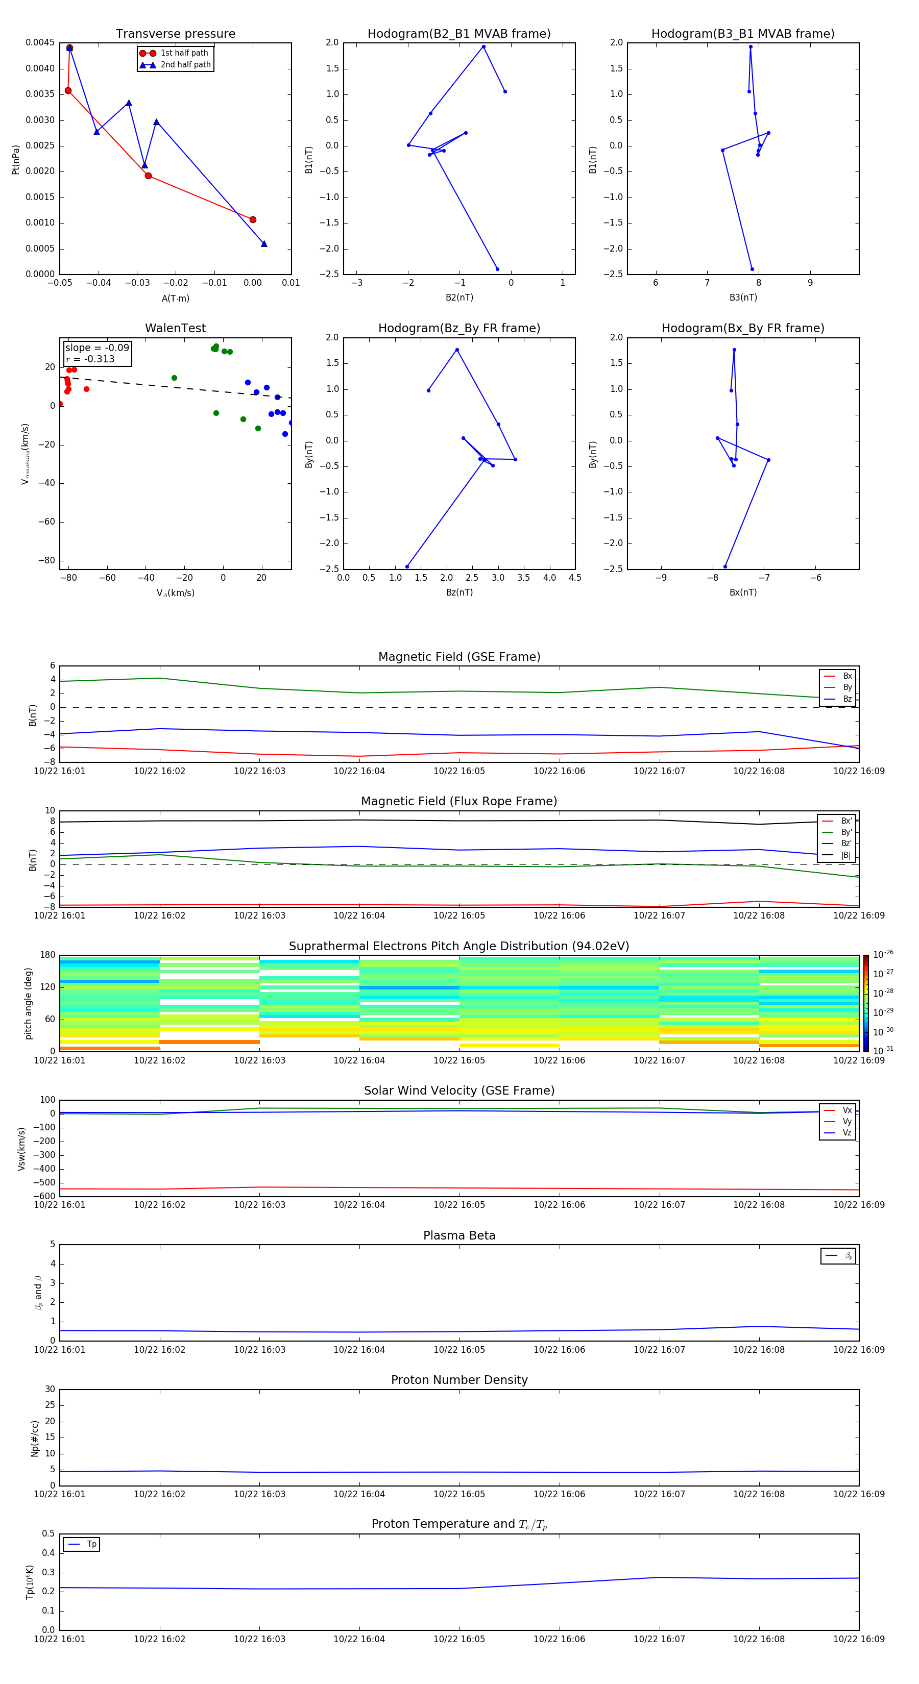The image size is (919, 1684).
Task: Click the "pitch angle (deg)" axis label
Action: click(28, 1003)
